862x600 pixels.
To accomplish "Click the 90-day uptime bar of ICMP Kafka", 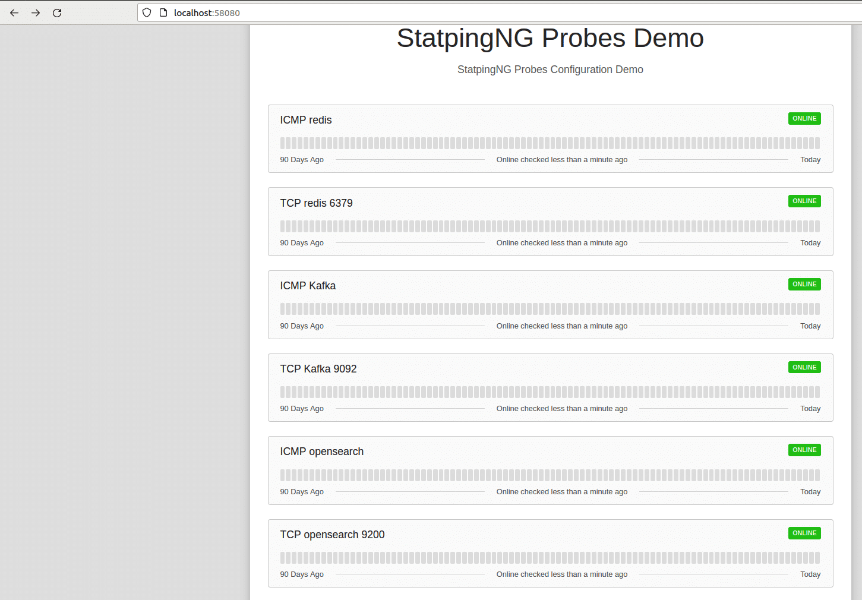I will (550, 309).
